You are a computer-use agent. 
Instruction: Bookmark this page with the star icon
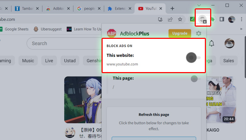[x=180, y=19]
